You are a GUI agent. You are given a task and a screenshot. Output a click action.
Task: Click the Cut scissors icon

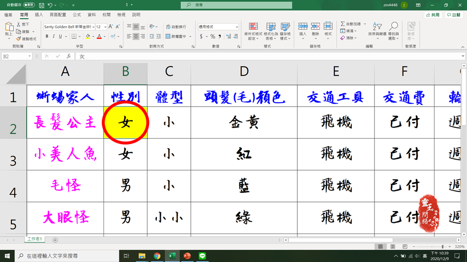[x=18, y=25]
